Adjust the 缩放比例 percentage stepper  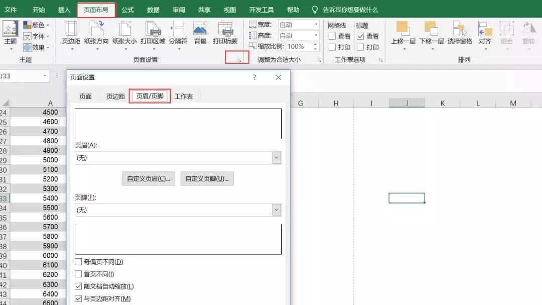coord(315,46)
